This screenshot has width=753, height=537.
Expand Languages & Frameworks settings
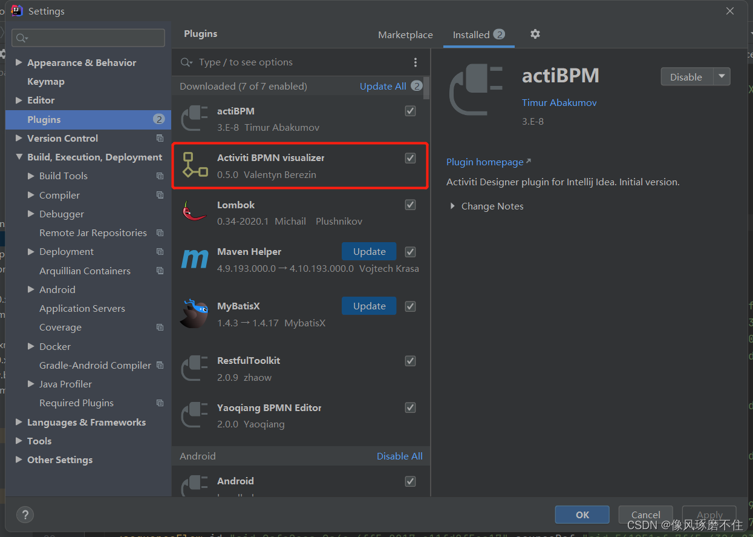tap(19, 422)
